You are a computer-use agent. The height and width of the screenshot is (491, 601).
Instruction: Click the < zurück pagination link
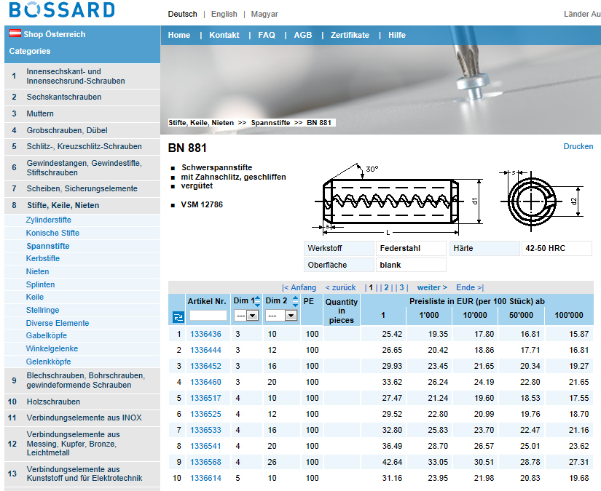click(340, 287)
